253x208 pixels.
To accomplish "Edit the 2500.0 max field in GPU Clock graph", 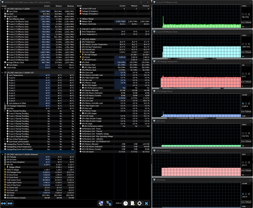I will tap(246, 125).
